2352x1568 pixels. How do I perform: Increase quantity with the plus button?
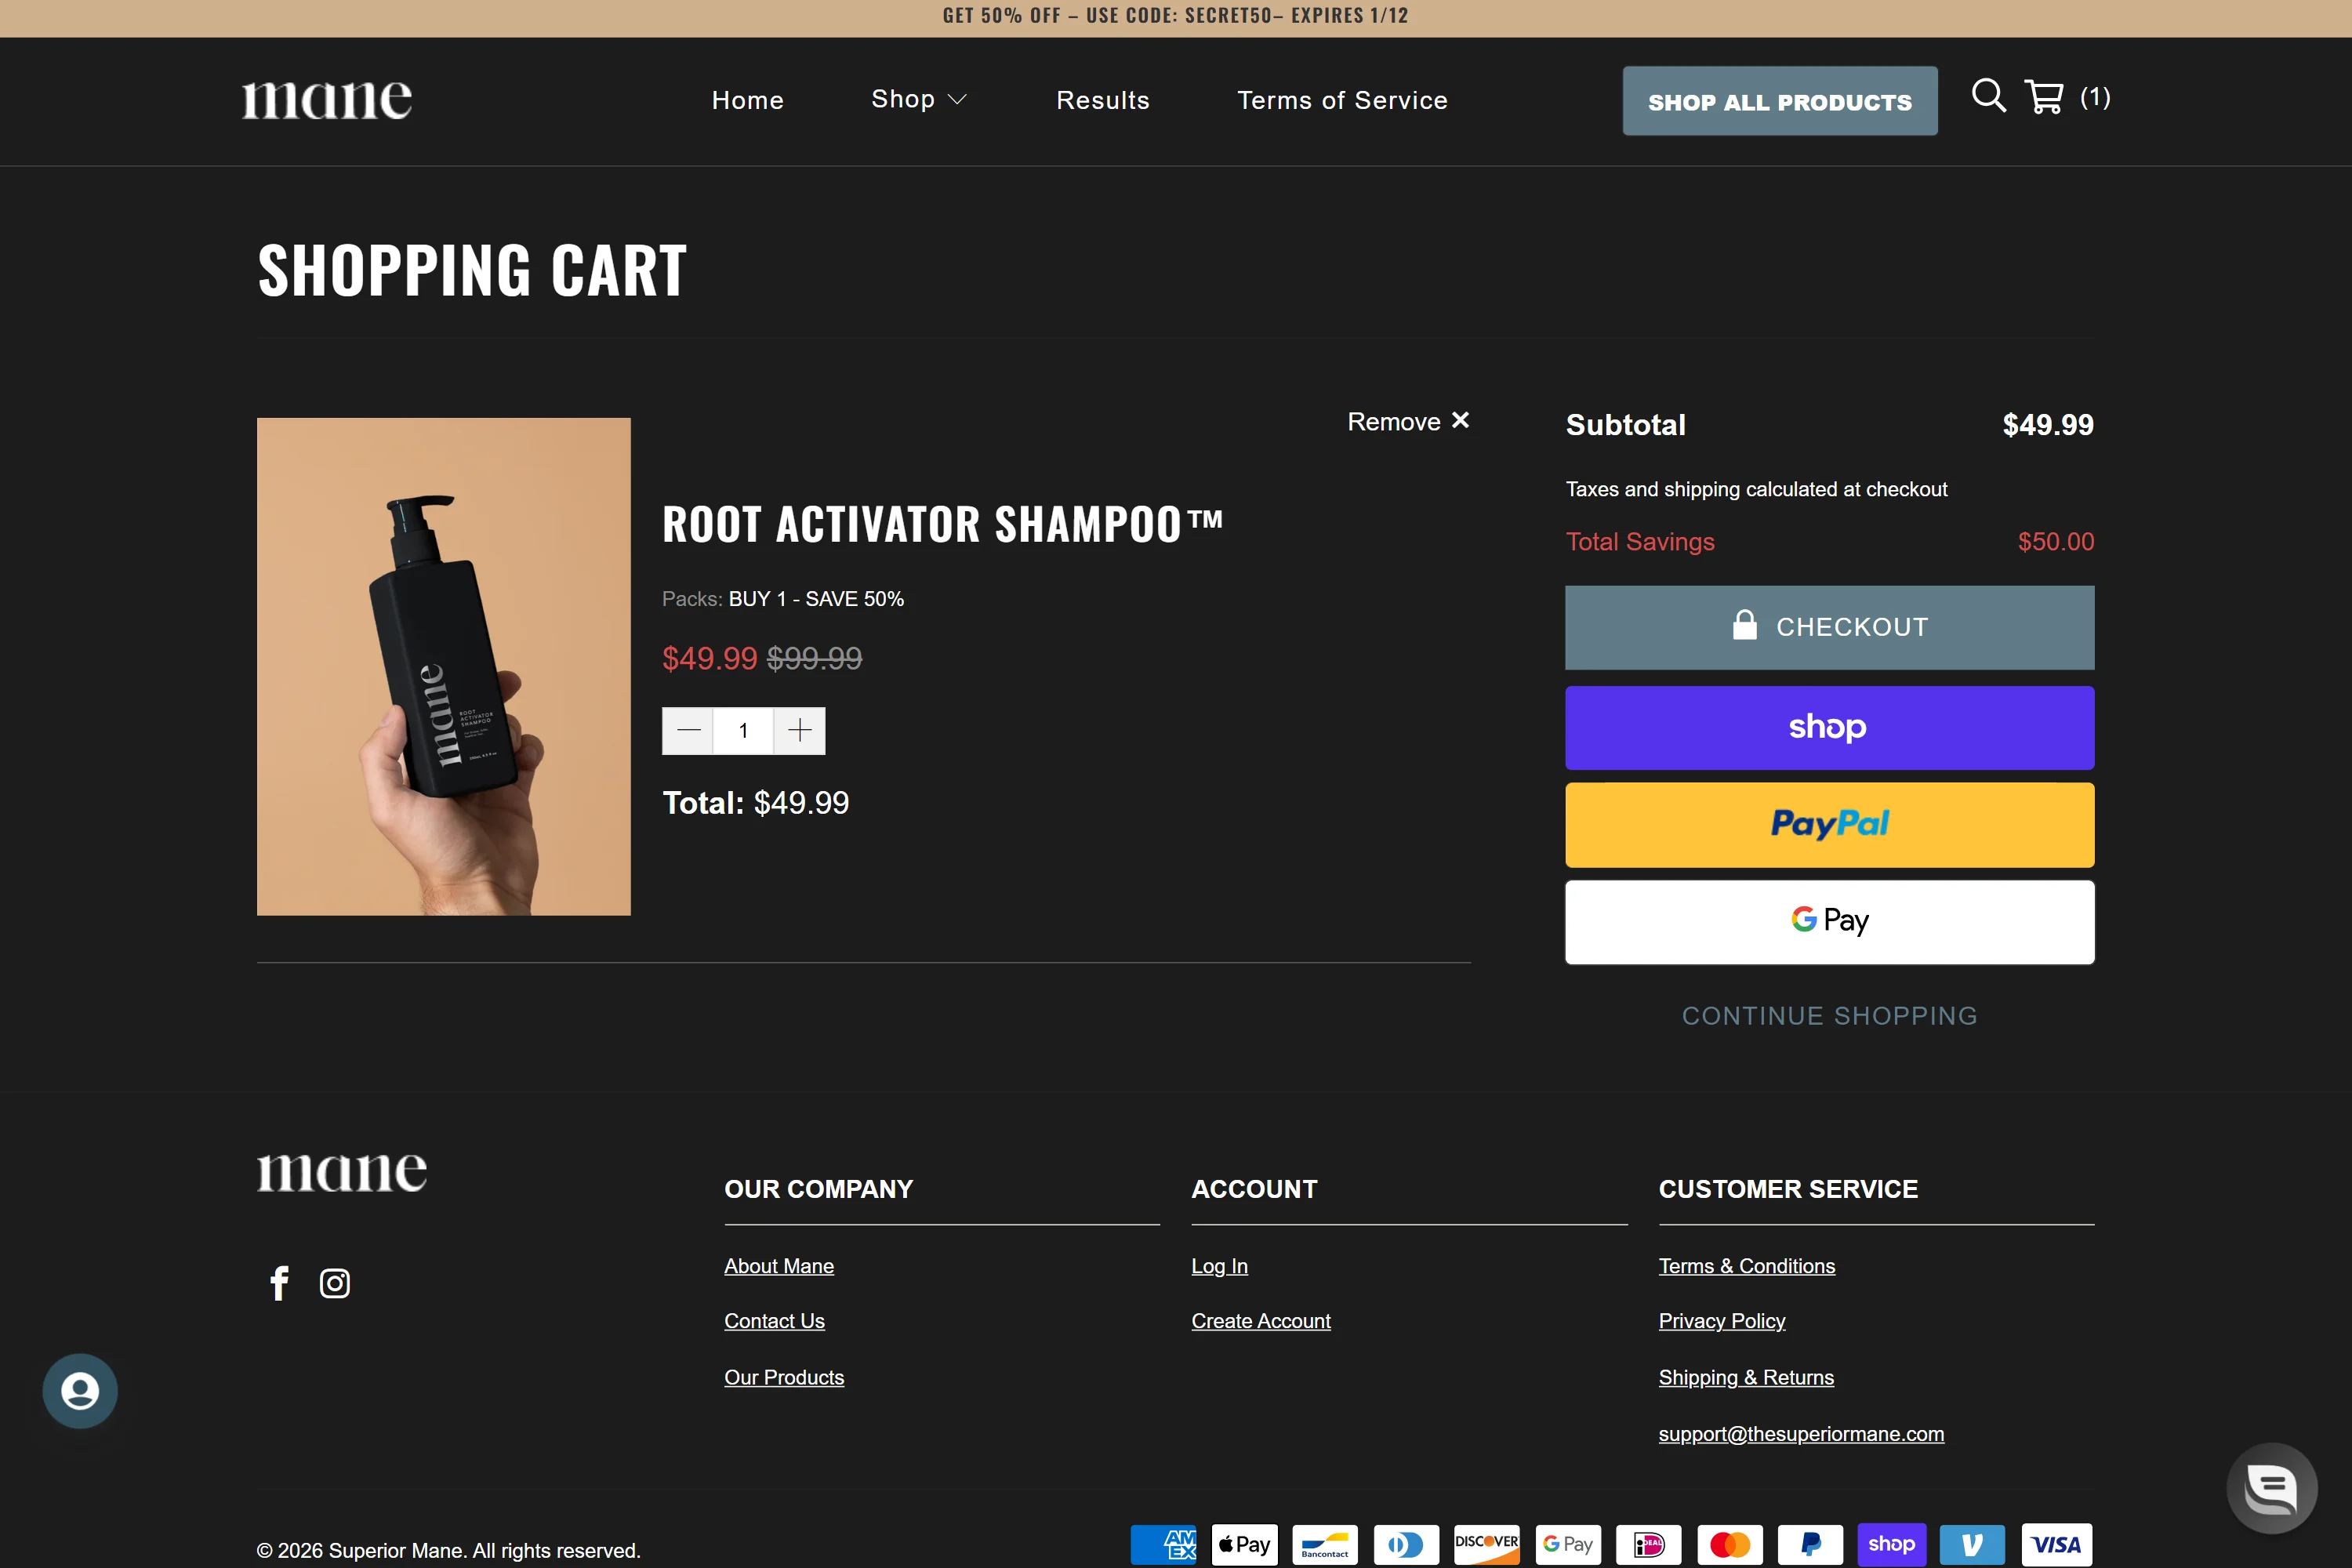pos(799,731)
